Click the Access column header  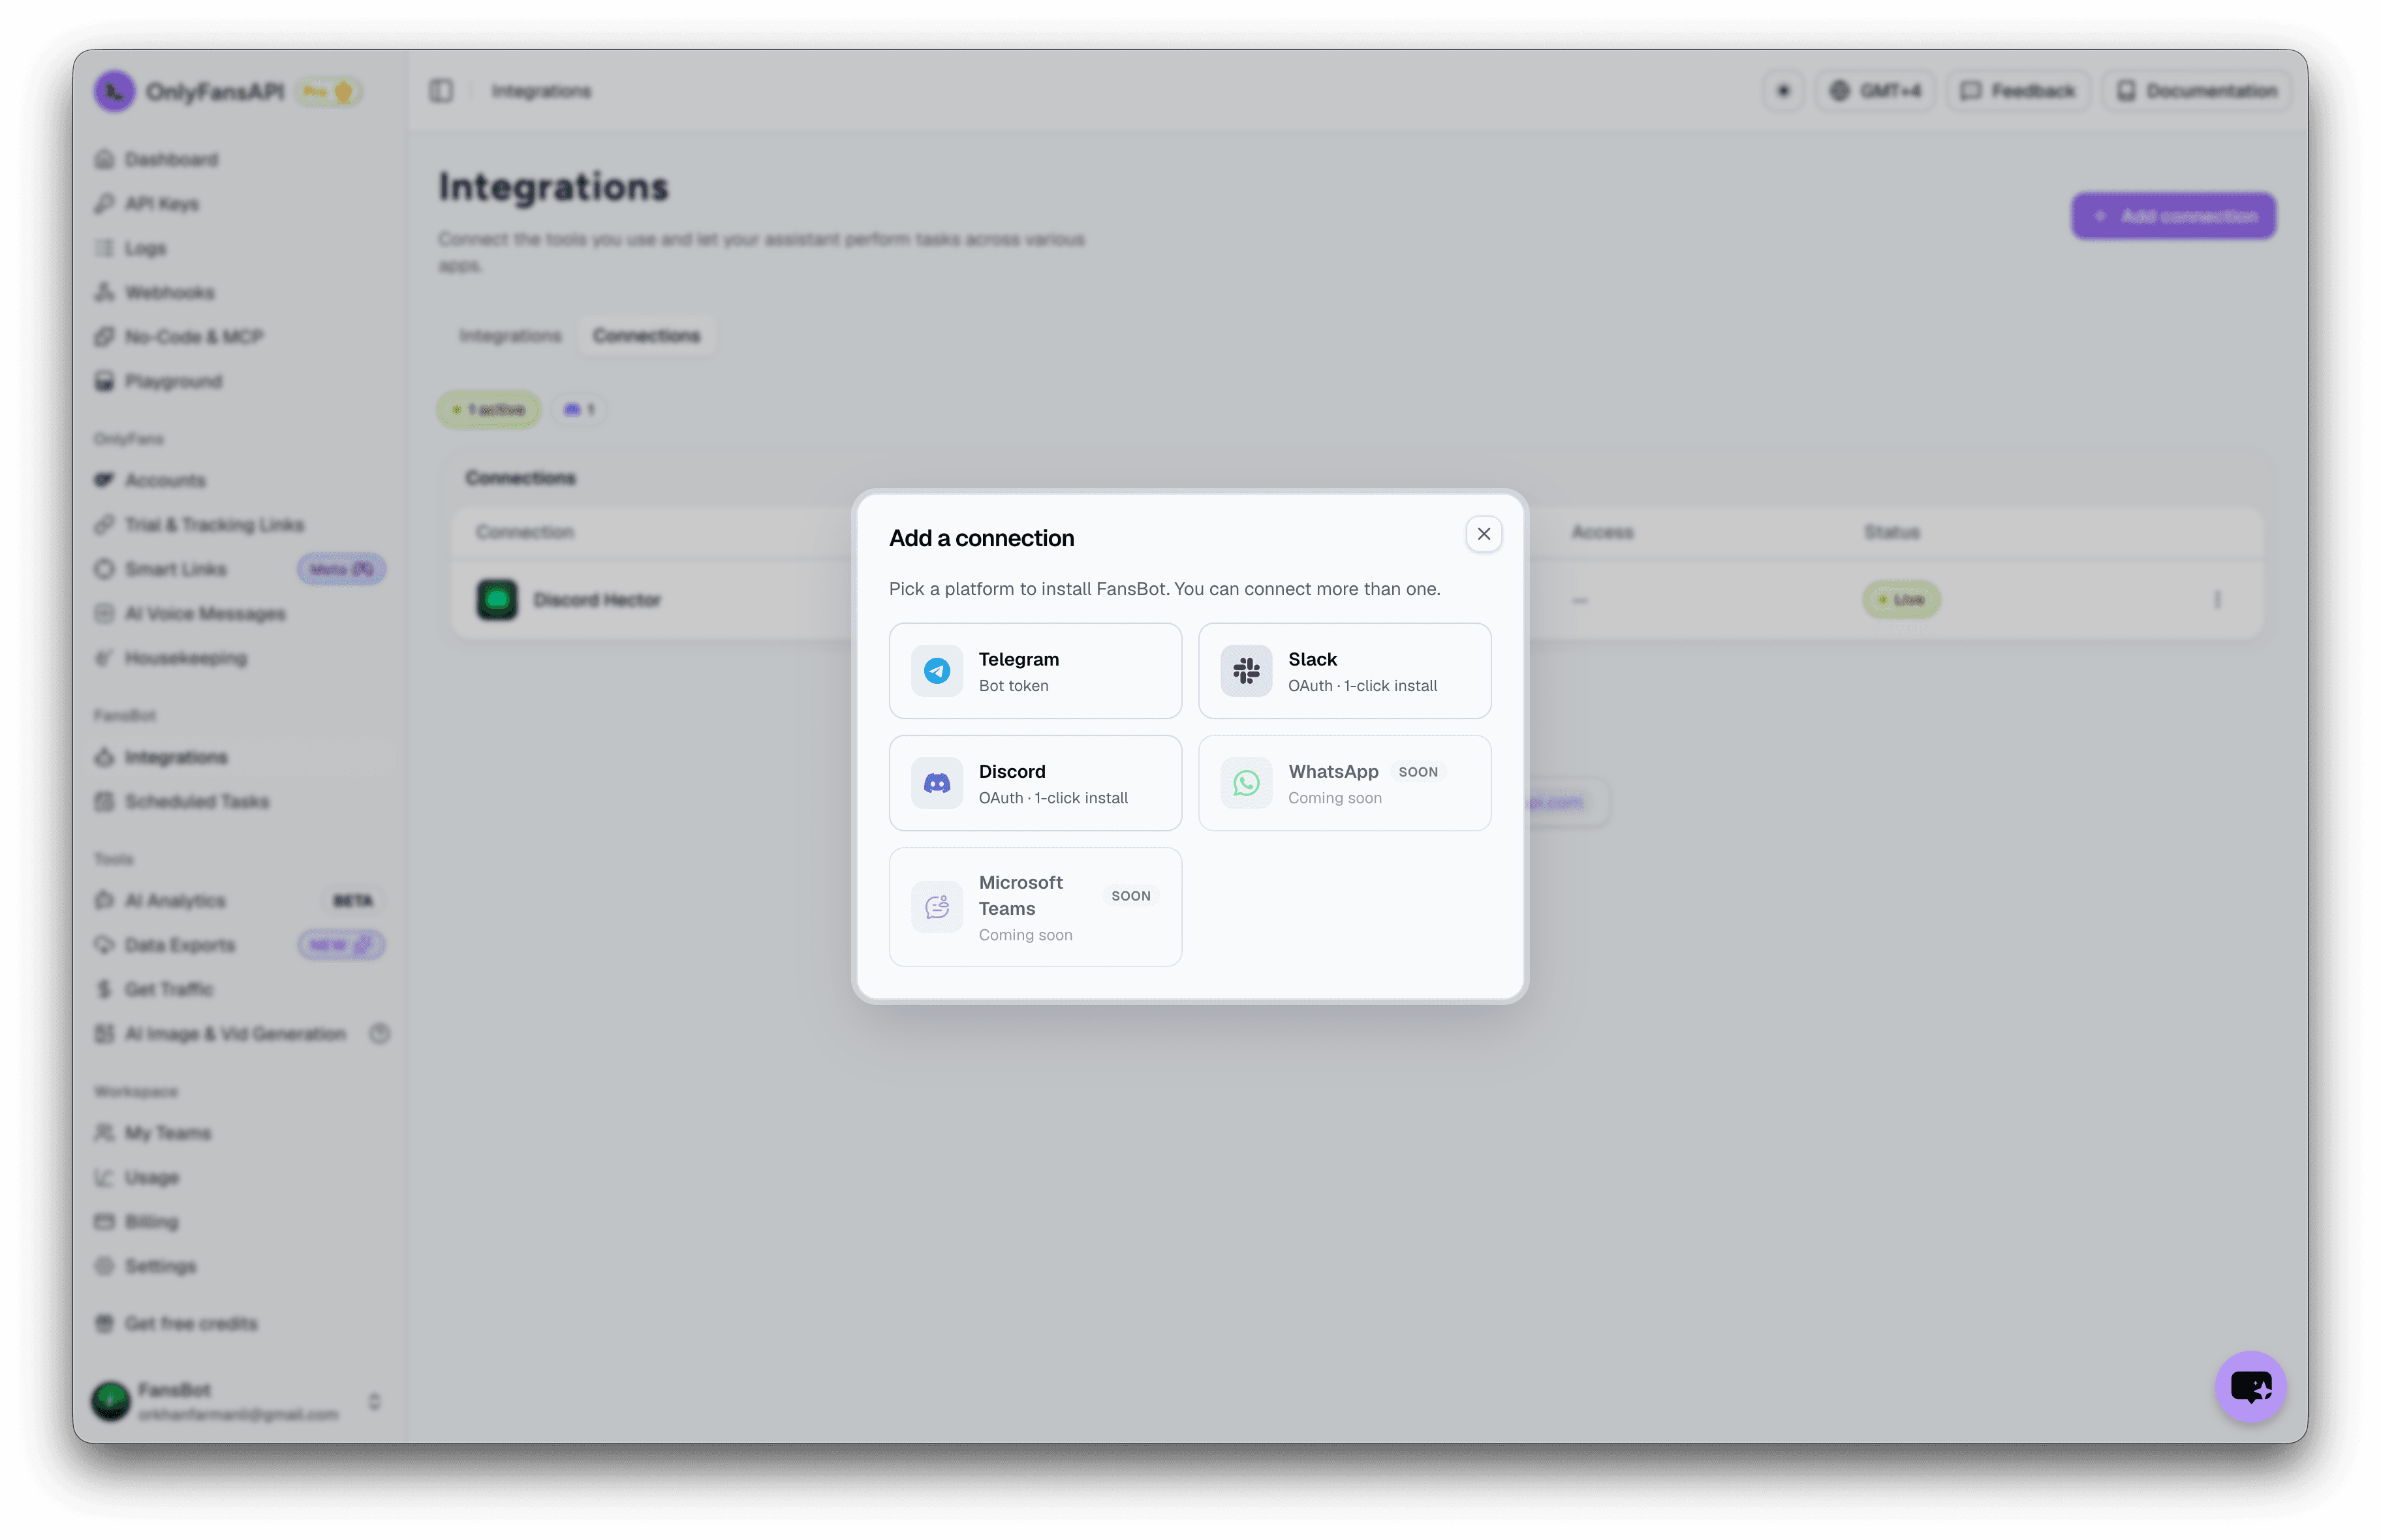click(1601, 532)
